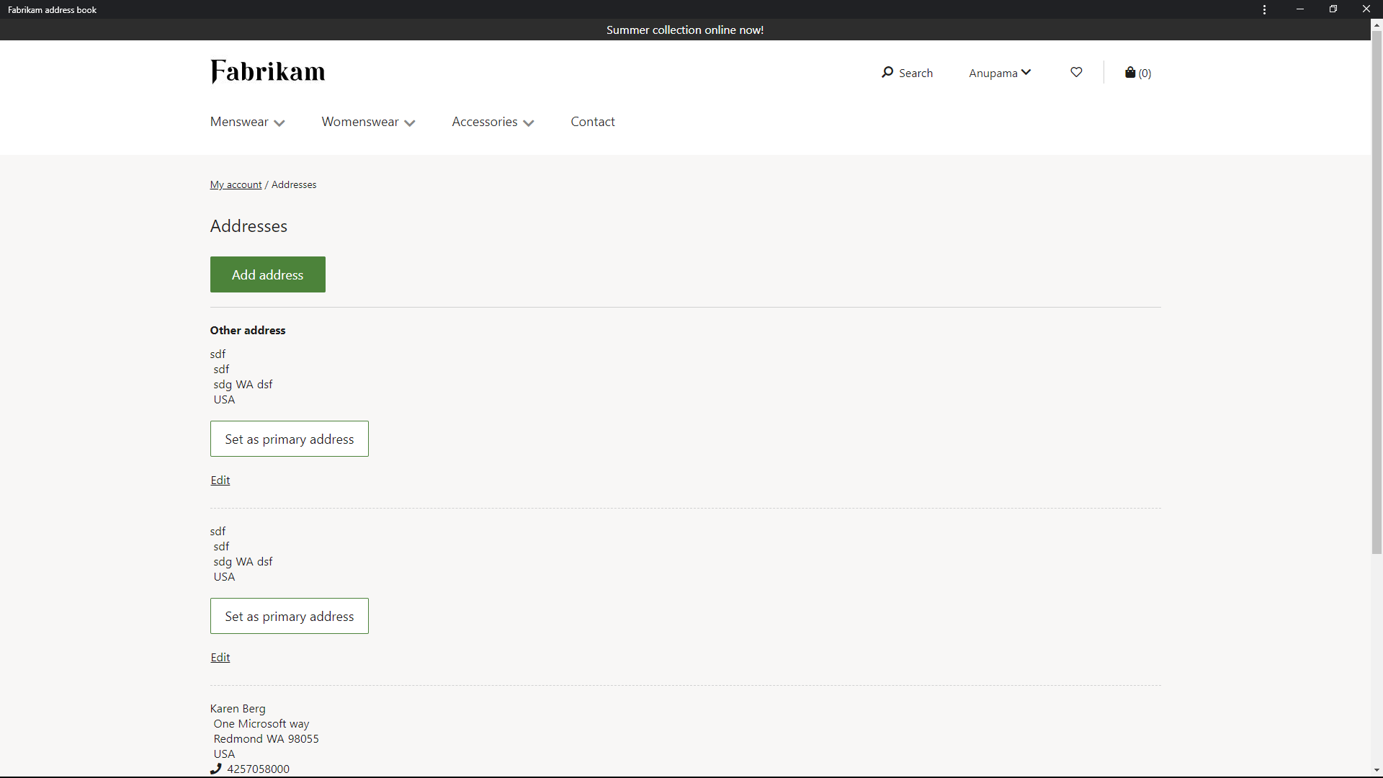
Task: Click the Accessories dropdown chevron
Action: pos(529,122)
